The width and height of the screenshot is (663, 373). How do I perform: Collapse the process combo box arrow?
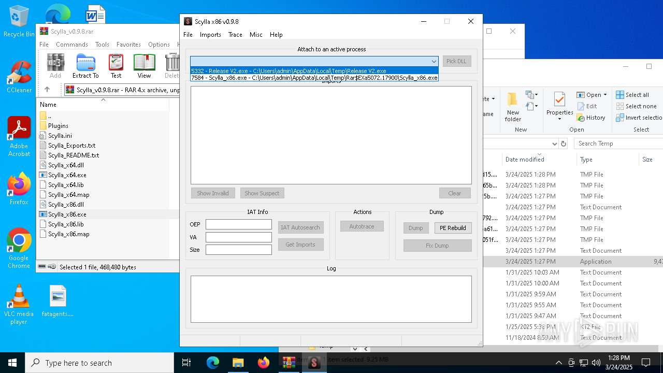(434, 61)
